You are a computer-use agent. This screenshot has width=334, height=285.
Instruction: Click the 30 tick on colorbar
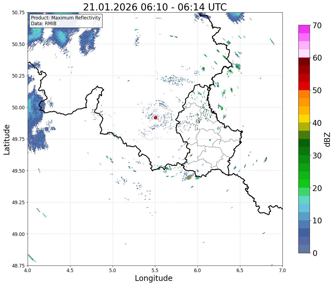317,155
